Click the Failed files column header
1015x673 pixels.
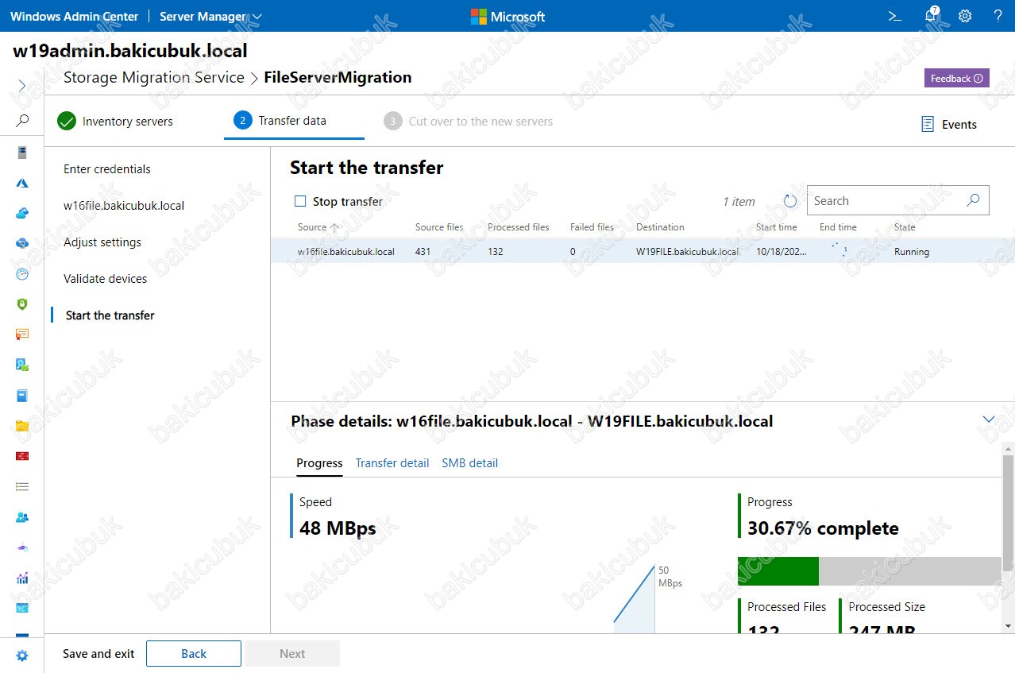(592, 227)
